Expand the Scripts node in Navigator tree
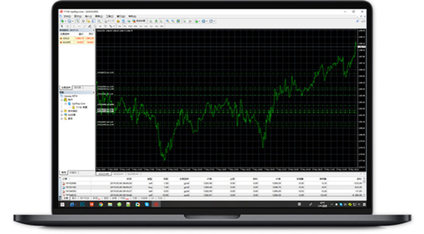Image resolution: width=424 pixels, height=234 pixels. (62, 119)
